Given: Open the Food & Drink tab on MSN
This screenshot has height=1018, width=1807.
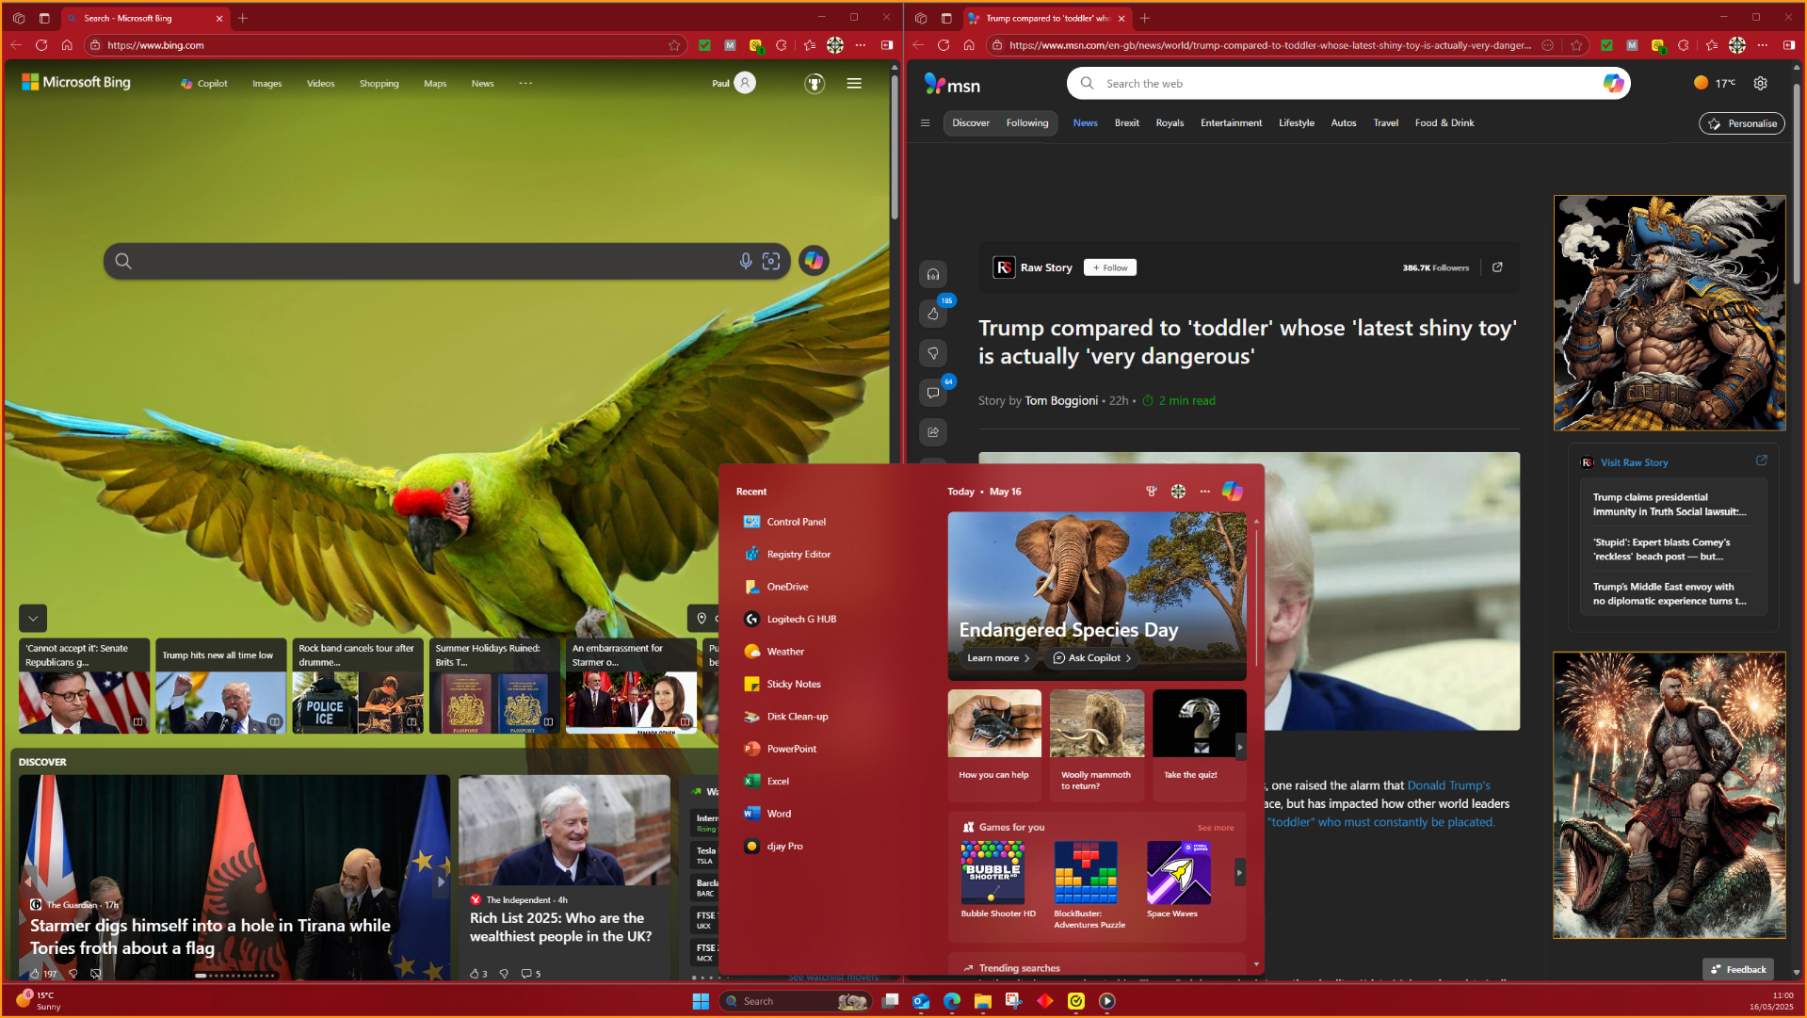Looking at the screenshot, I should [1444, 122].
